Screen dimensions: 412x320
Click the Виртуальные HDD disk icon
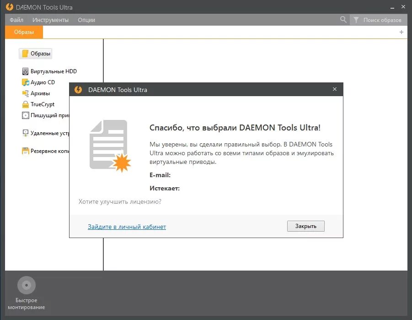click(25, 71)
